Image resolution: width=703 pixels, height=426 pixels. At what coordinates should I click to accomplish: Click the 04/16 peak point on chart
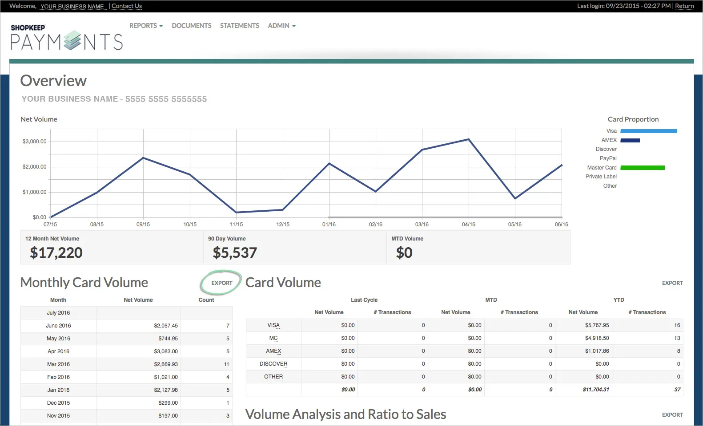[468, 139]
